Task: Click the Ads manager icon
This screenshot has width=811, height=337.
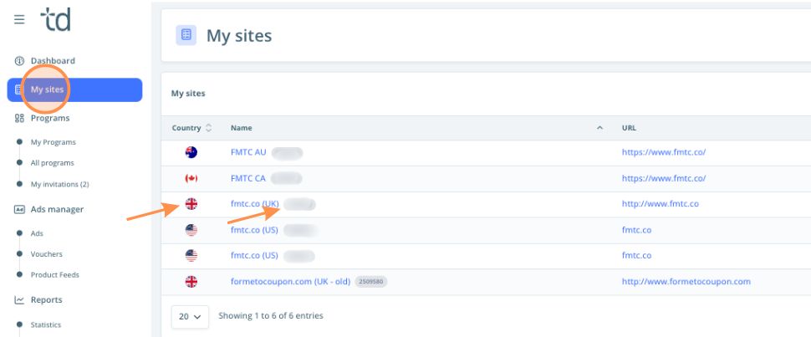Action: click(19, 210)
